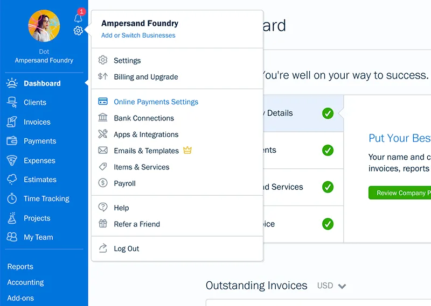Click the notification bell icon

click(x=78, y=17)
